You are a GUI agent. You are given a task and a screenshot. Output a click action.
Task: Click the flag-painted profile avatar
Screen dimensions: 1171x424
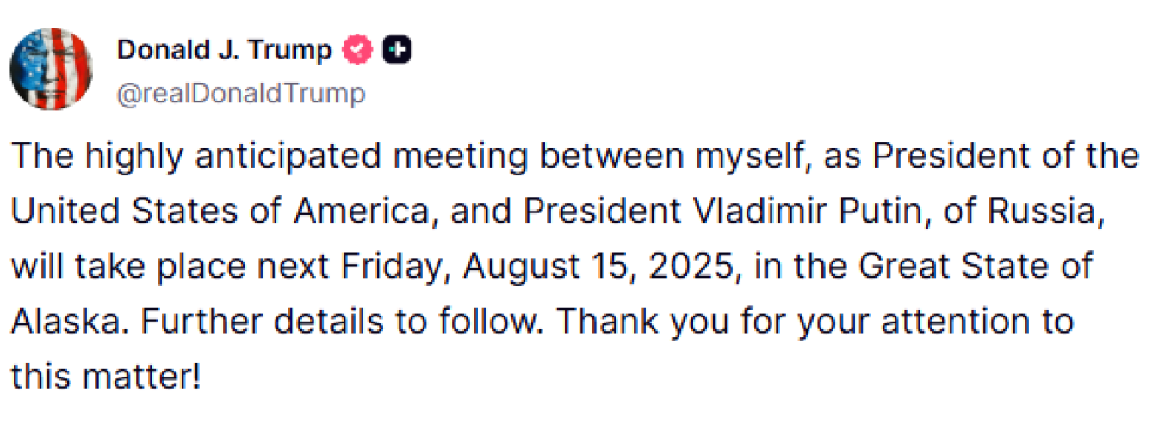[51, 68]
